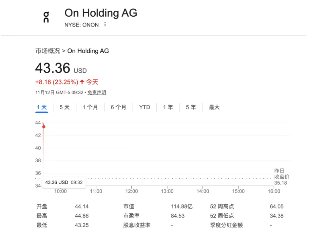Click the 昨日收盘价 35.18 label
This screenshot has width=323, height=233.
click(x=281, y=177)
